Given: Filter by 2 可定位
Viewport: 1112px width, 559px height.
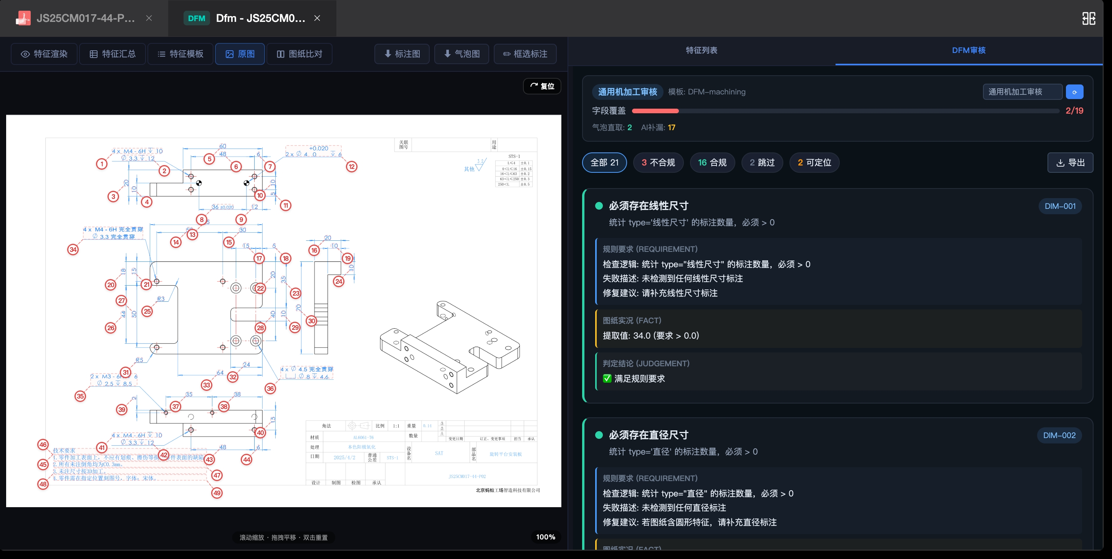Looking at the screenshot, I should pos(814,163).
